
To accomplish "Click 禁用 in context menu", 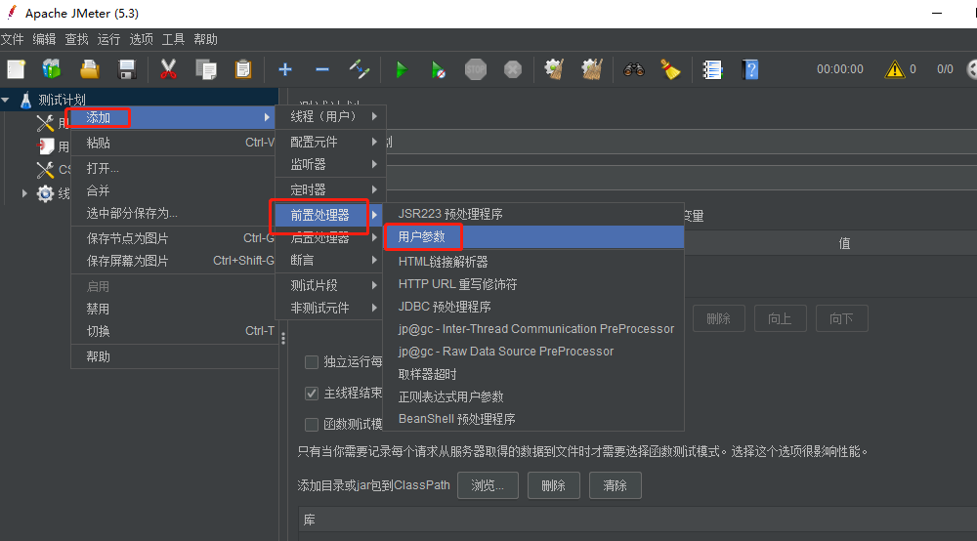I will click(175, 309).
